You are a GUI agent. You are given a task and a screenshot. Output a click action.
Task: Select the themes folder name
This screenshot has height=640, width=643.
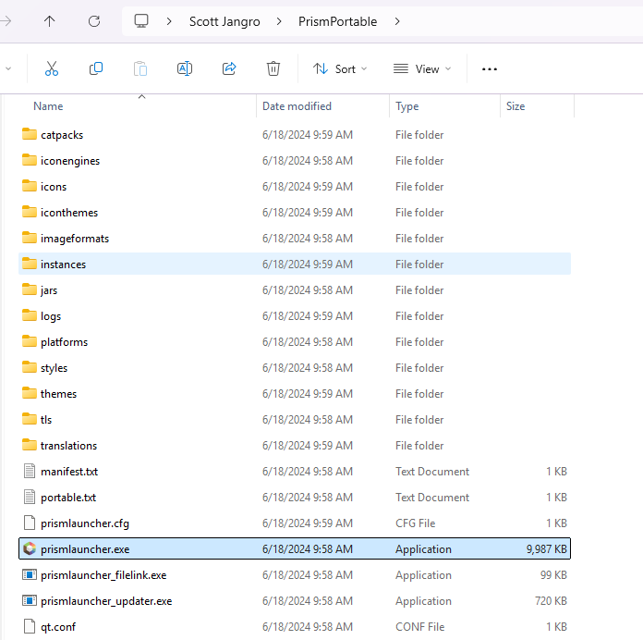[58, 394]
